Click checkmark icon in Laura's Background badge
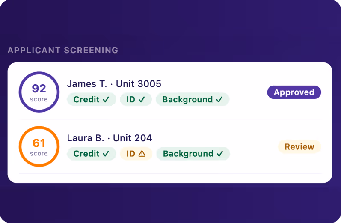 click(x=220, y=154)
